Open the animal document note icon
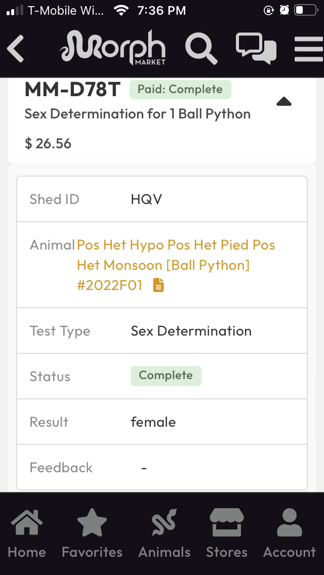324x575 pixels. tap(158, 285)
